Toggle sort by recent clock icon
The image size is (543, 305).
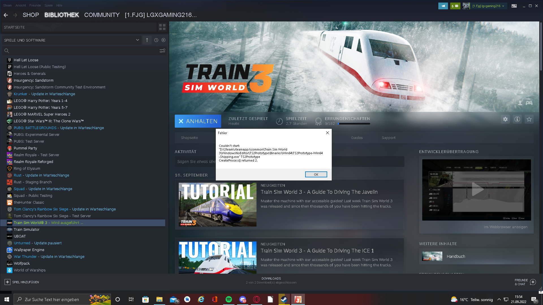pyautogui.click(x=156, y=40)
